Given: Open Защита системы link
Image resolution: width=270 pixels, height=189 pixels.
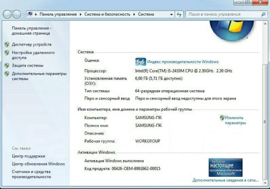Looking at the screenshot, I should click(27, 65).
